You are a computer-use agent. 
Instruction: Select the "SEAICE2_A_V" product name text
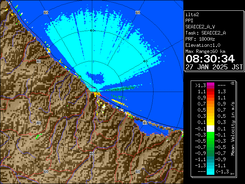click(200, 27)
